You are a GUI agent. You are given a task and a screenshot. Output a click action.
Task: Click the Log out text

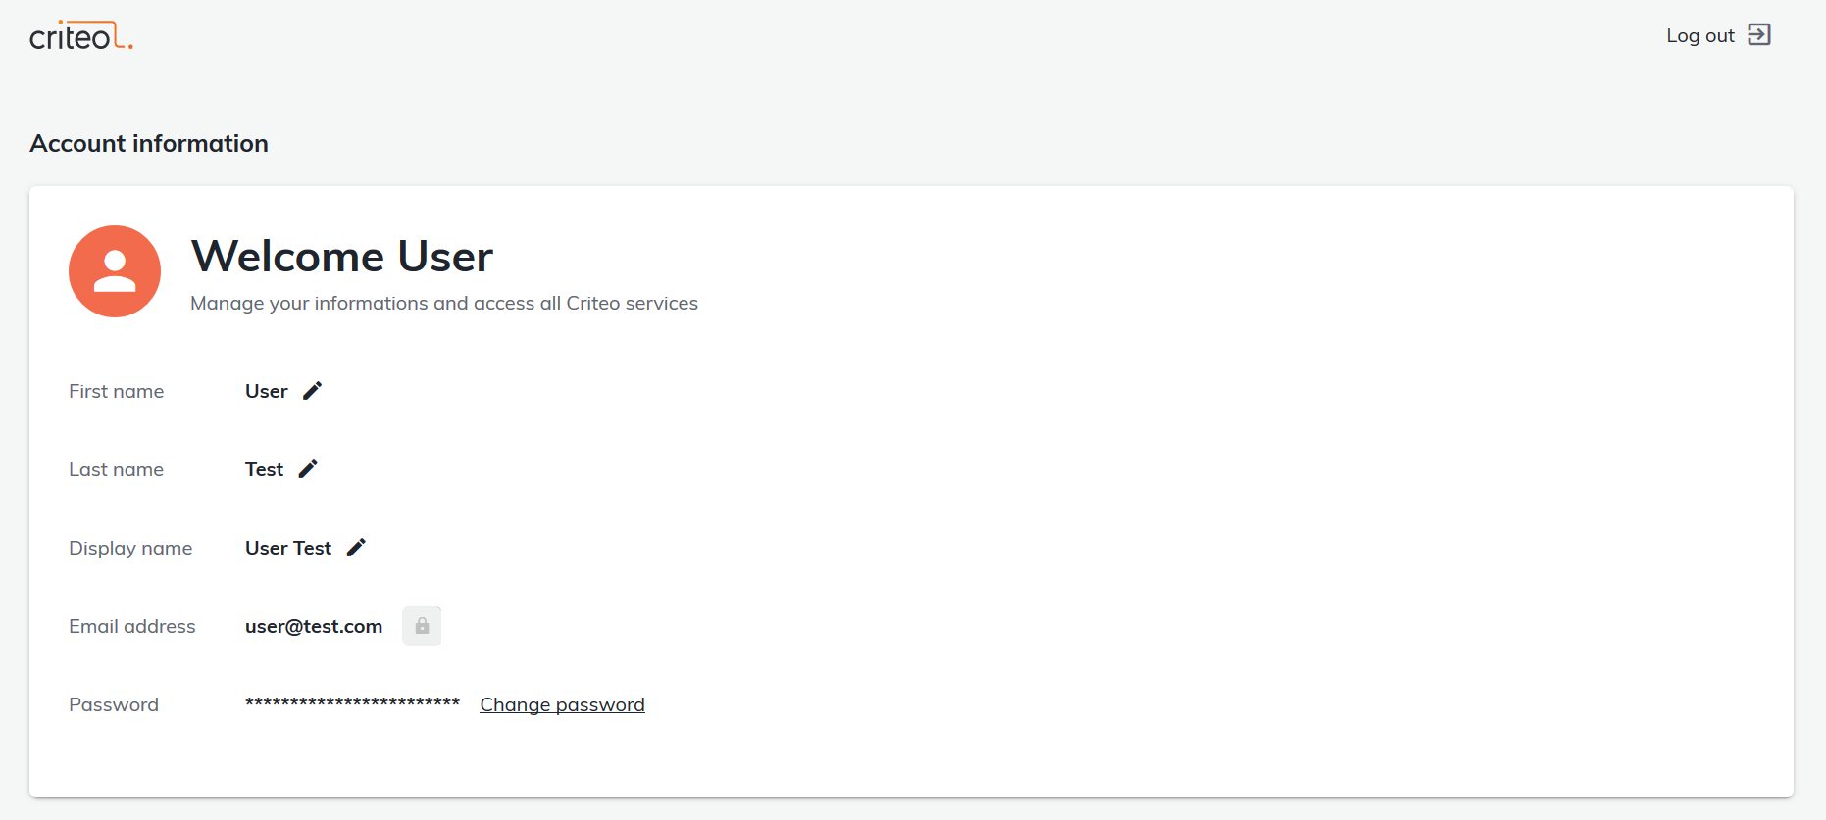(1700, 36)
